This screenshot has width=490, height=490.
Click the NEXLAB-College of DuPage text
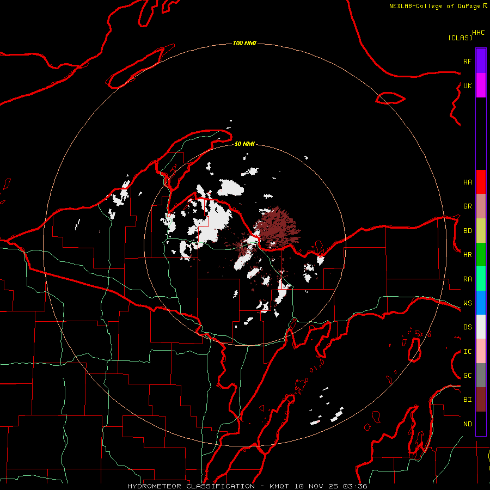pos(434,6)
